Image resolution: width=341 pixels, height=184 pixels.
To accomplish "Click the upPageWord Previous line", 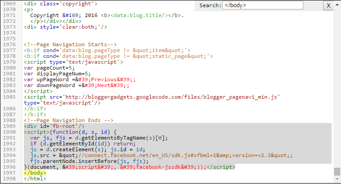I will tap(79, 79).
